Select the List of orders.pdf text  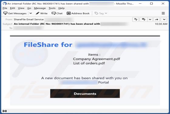coord(89,63)
